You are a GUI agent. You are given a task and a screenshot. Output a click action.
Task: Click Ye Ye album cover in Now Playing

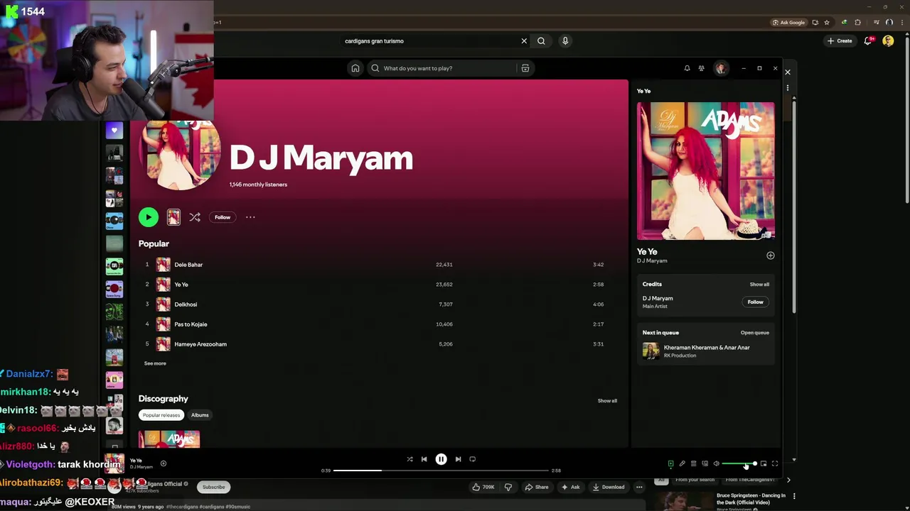(706, 171)
